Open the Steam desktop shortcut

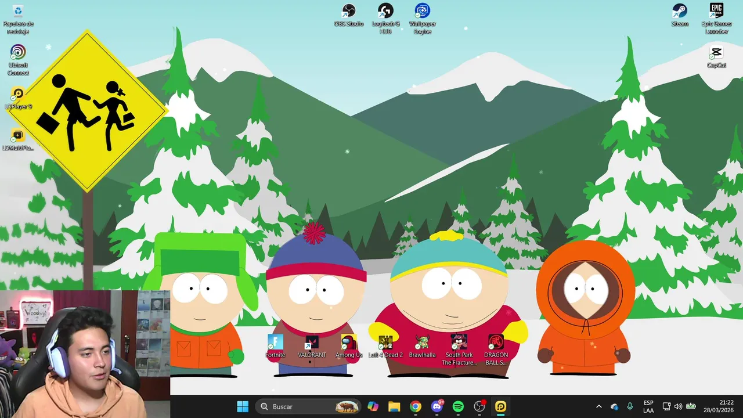tap(680, 16)
